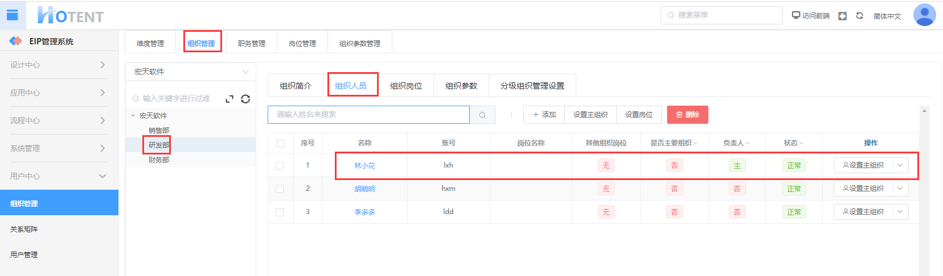Click the 设置主组织 toolbar button
This screenshot has height=276, width=943.
pos(591,115)
